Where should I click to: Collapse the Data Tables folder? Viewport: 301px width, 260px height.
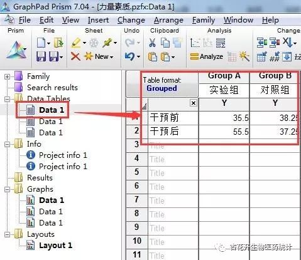tap(7, 99)
